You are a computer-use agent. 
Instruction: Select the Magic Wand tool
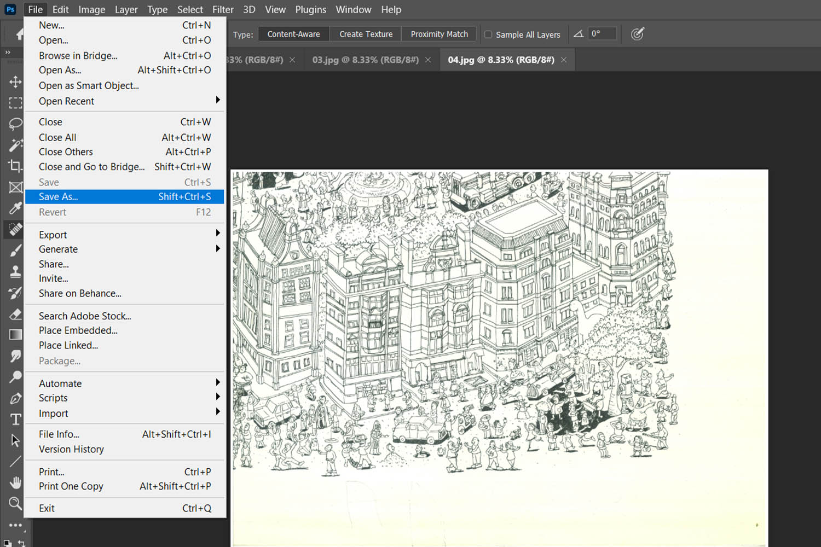[15, 145]
